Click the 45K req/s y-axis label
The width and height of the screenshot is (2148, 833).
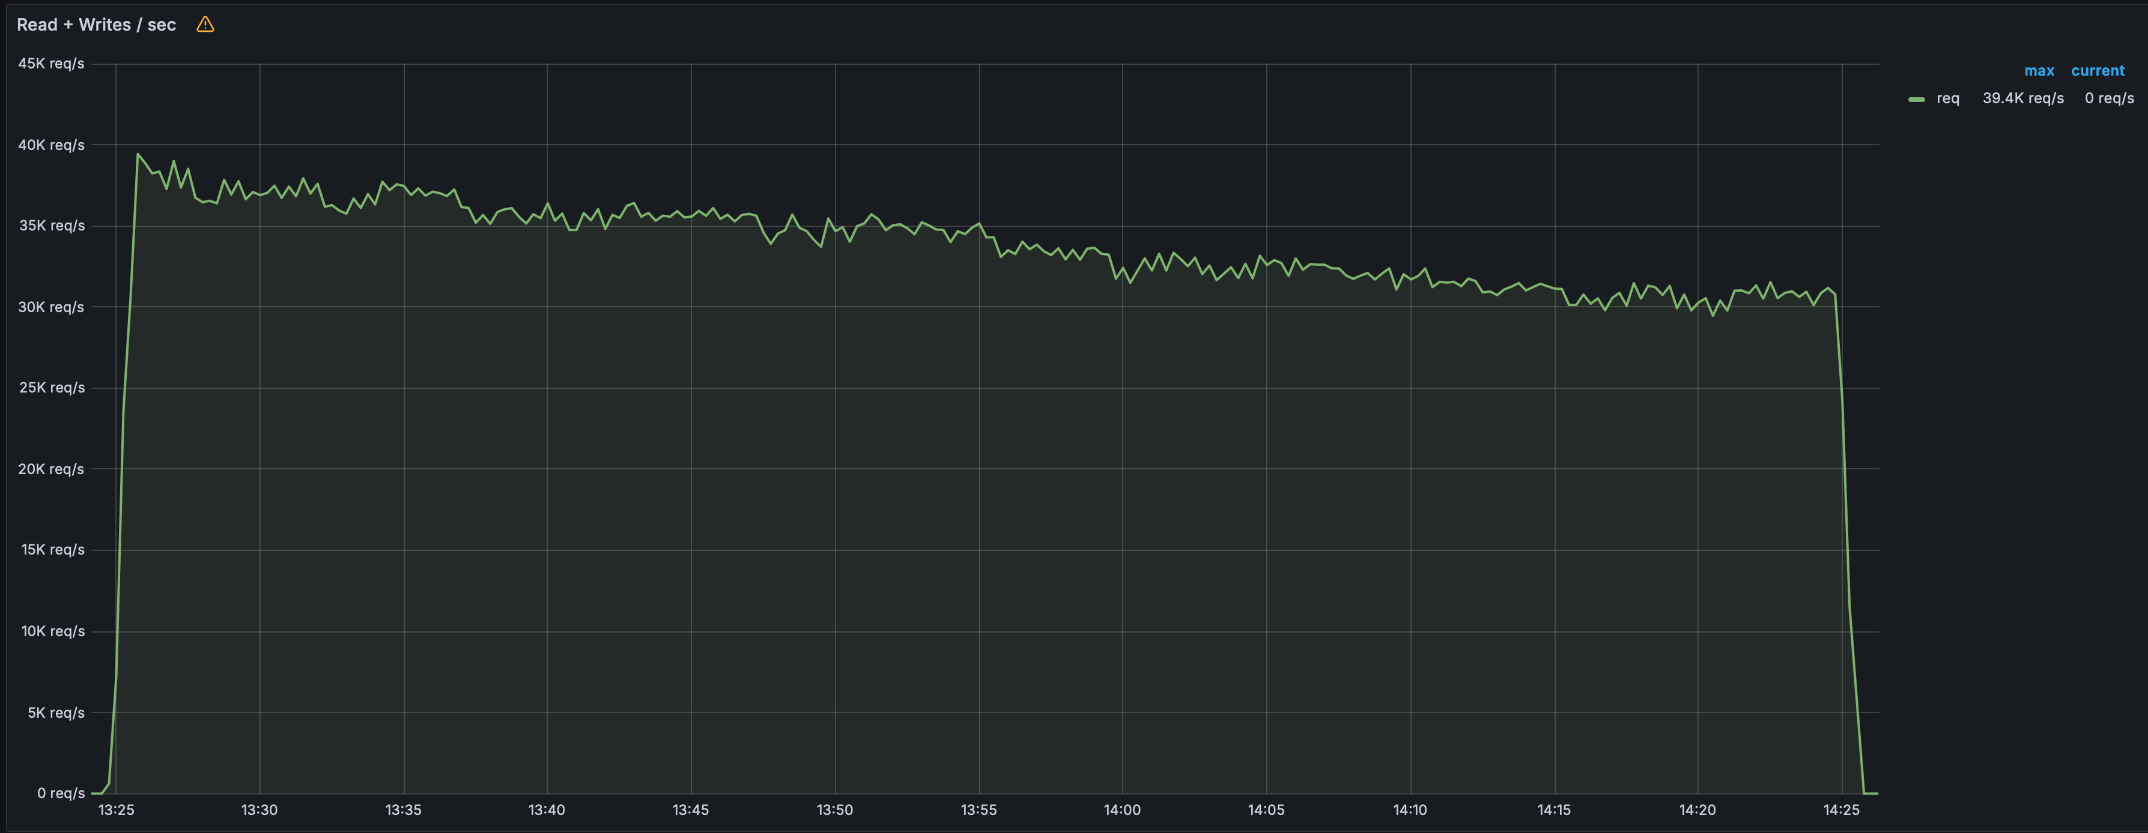tap(51, 63)
